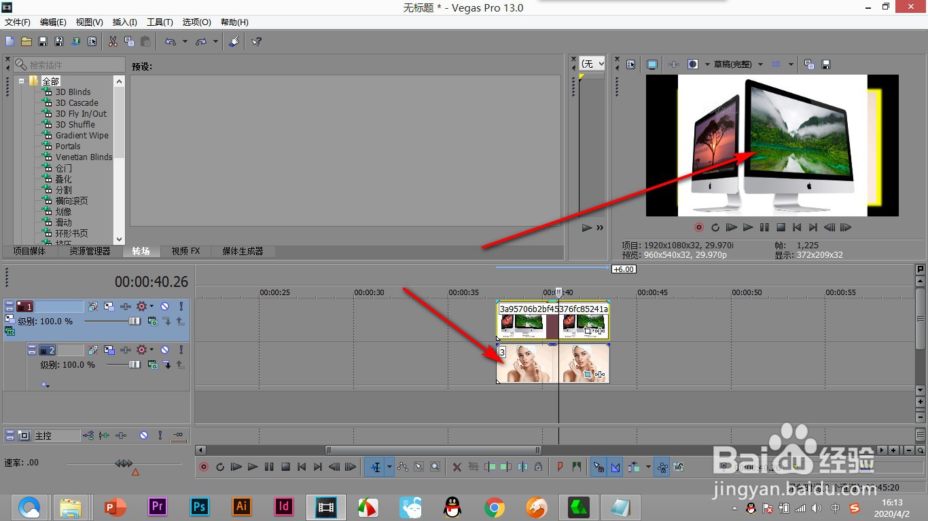Click the Insert Region icon
The width and height of the screenshot is (928, 521).
click(x=577, y=467)
